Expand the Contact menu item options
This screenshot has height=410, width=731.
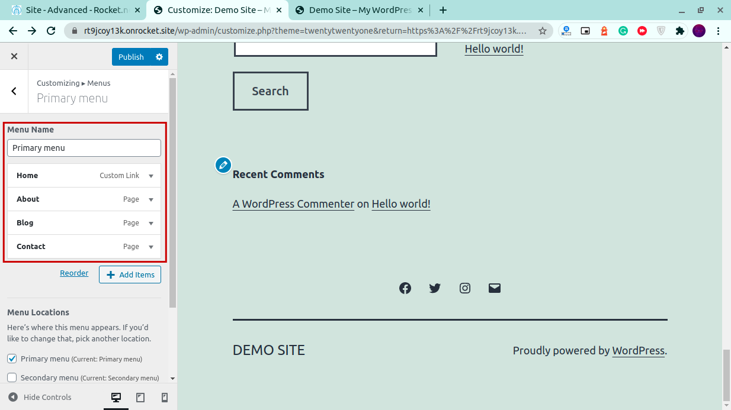151,247
